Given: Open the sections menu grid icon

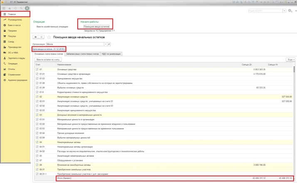Looking at the screenshot, I should click(4, 8).
